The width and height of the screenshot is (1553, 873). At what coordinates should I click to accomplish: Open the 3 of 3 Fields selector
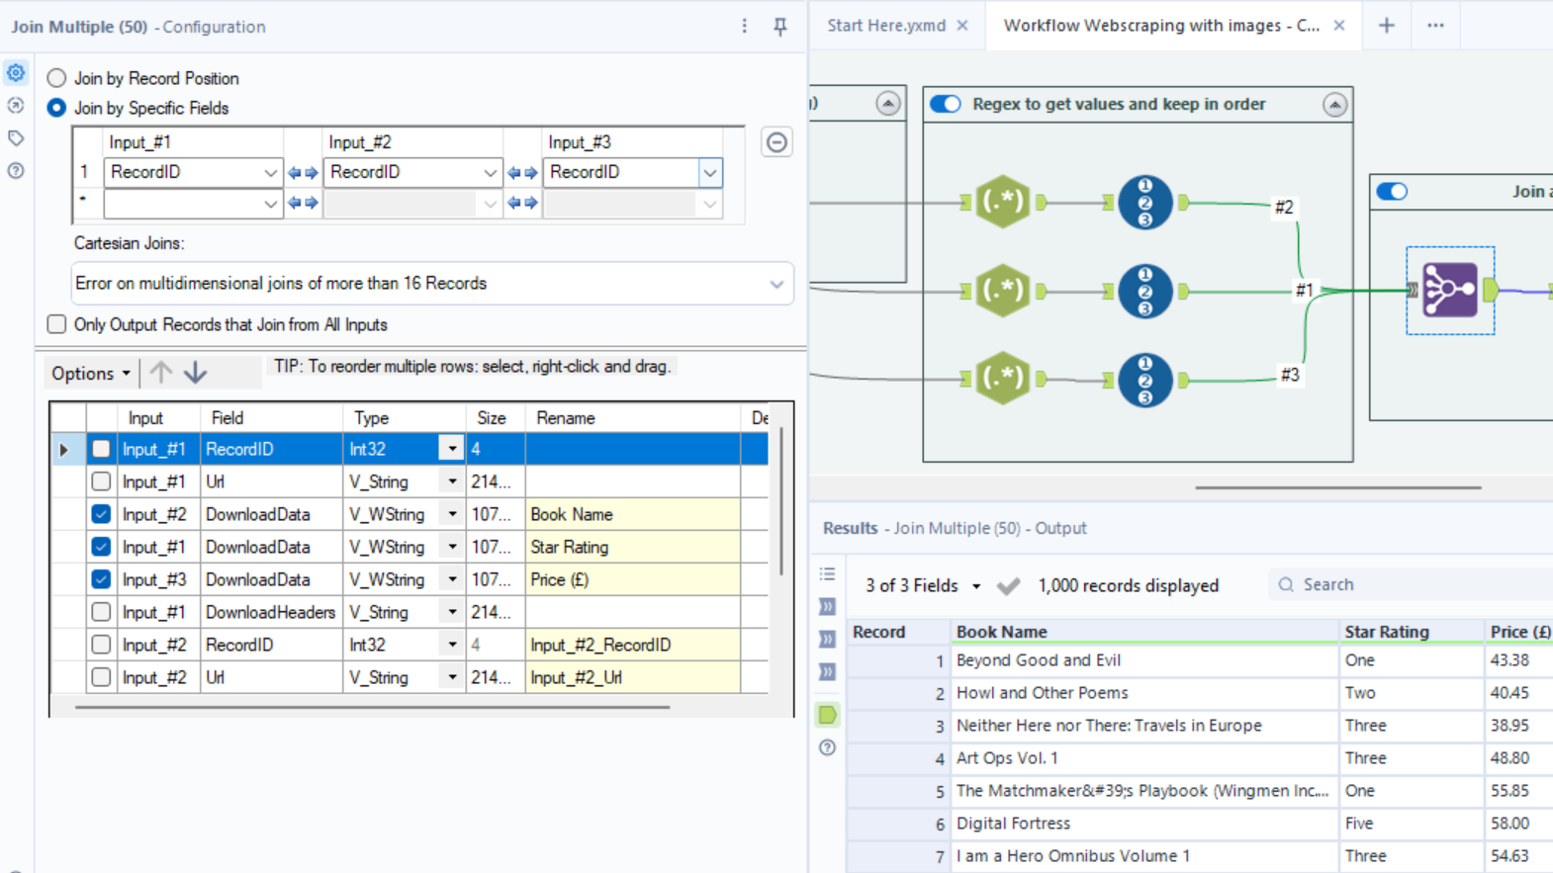[x=922, y=585]
